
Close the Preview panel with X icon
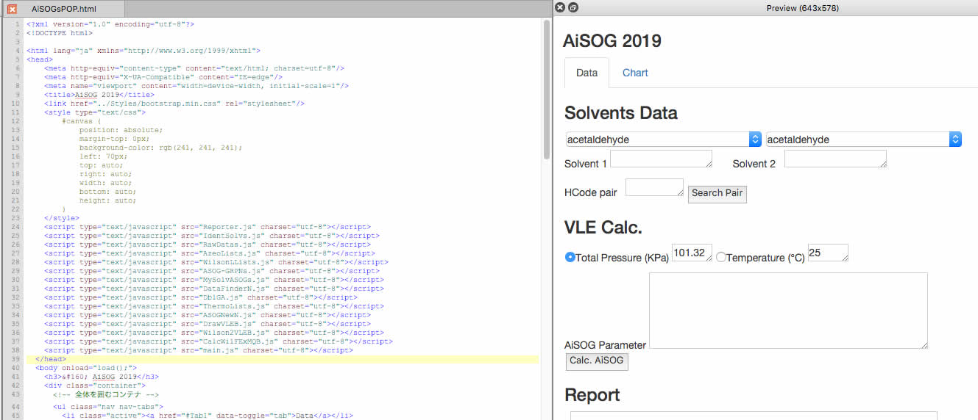click(x=560, y=7)
